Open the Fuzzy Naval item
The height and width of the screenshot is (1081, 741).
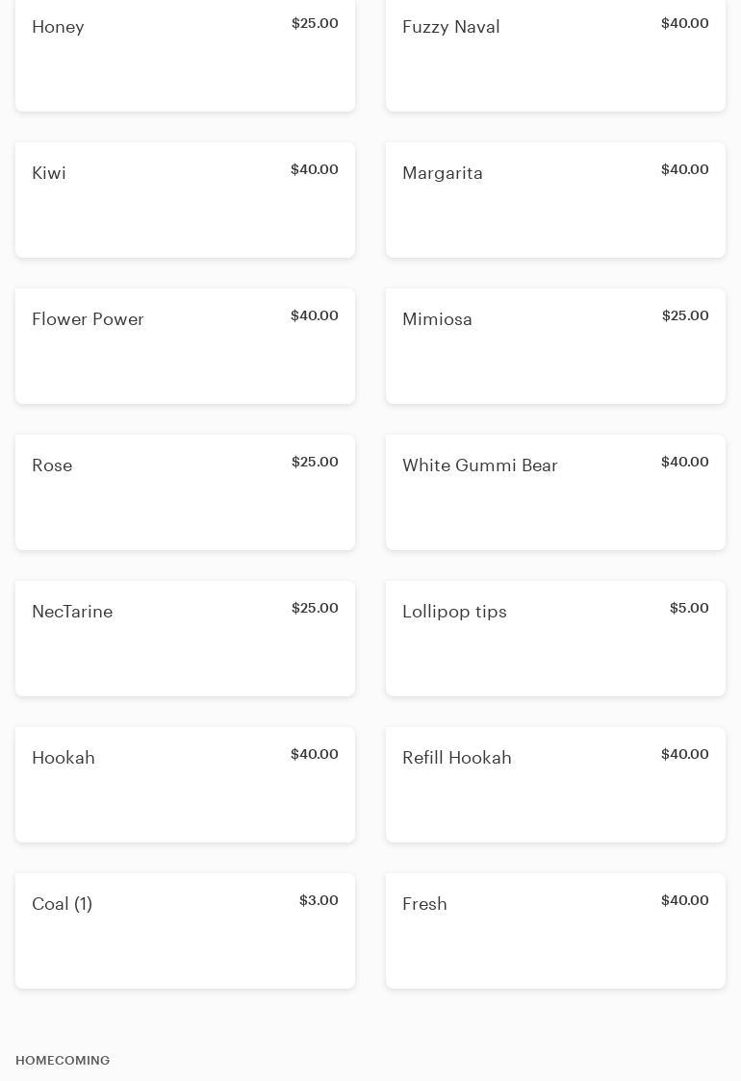click(x=555, y=55)
